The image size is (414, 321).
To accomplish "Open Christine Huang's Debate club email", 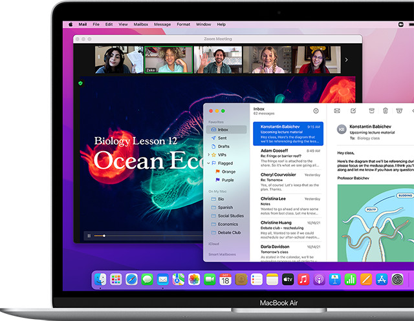I will (x=289, y=229).
